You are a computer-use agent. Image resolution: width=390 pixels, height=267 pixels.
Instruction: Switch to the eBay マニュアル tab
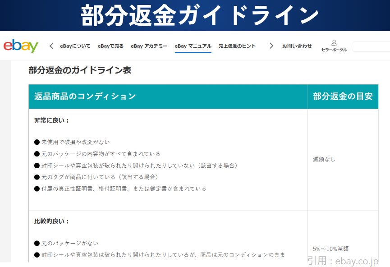tap(193, 46)
